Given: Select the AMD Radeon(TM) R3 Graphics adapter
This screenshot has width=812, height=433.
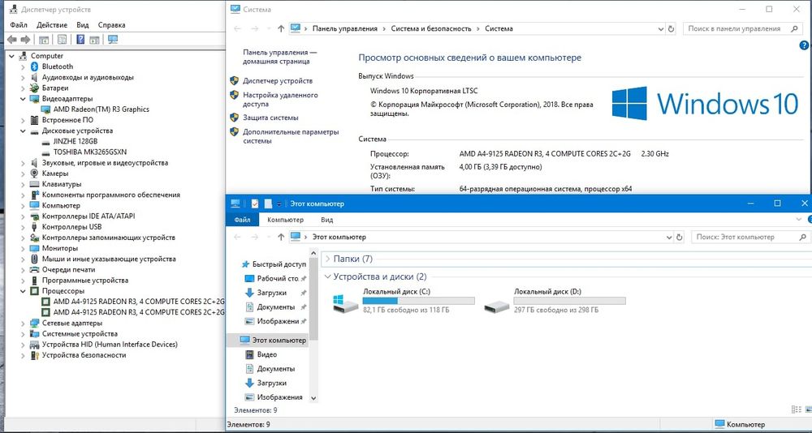Looking at the screenshot, I should pyautogui.click(x=101, y=109).
